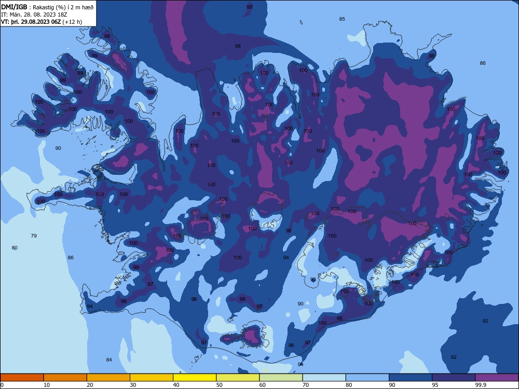Select the legend tick label 90 below the scale
This screenshot has width=519, height=389.
pos(392,385)
